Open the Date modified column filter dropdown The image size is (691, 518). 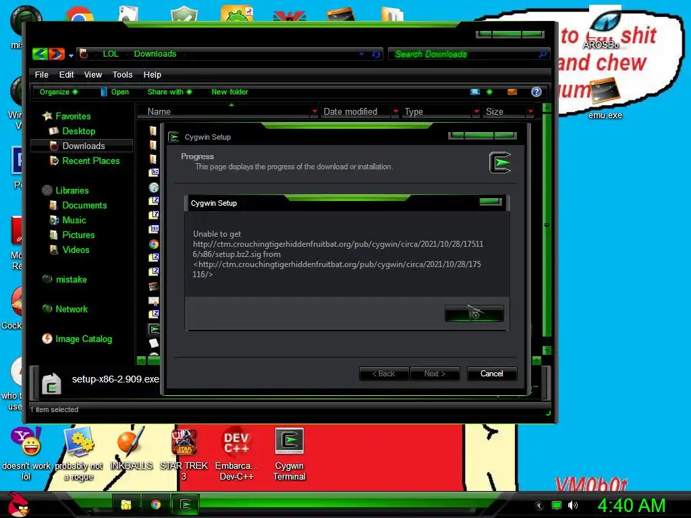coord(395,112)
